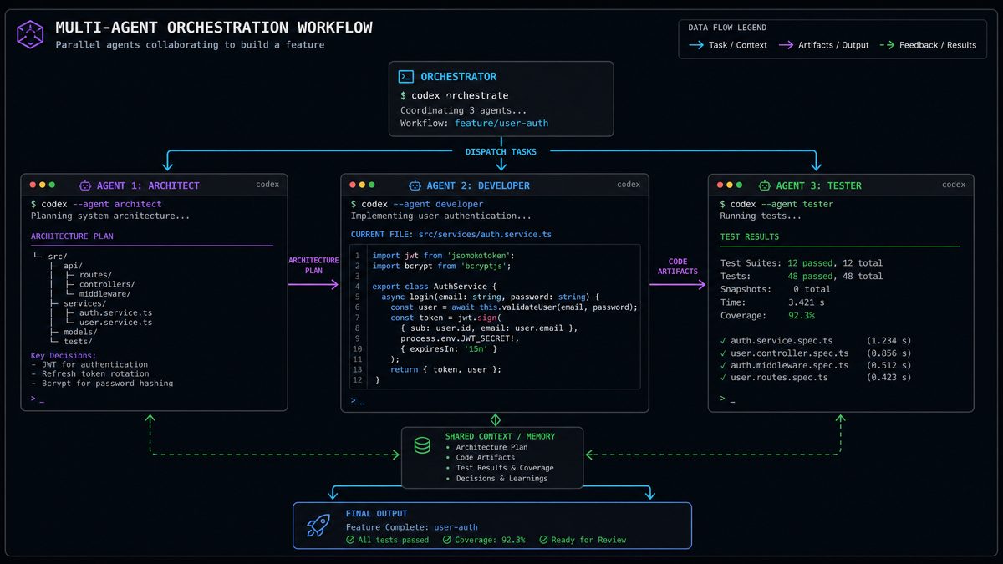Screen dimensions: 1003x564
Task: Click the ORCHESTRATOR panel heading
Action: (458, 77)
